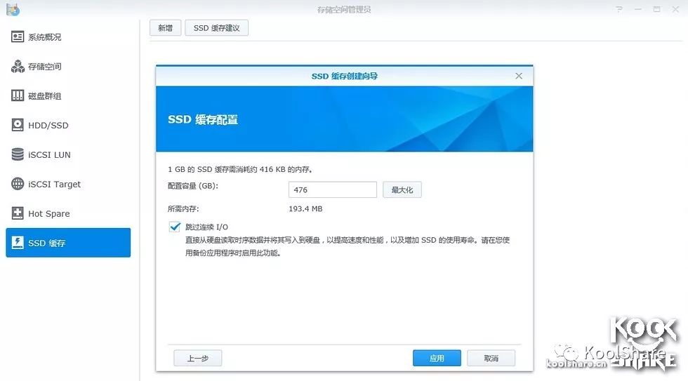This screenshot has height=381, width=688.
Task: Go back with 上一步 button
Action: (x=198, y=359)
